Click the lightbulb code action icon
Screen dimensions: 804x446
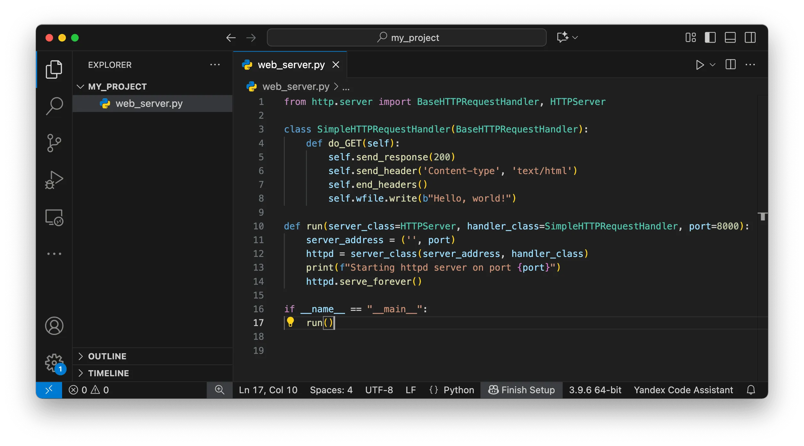290,322
